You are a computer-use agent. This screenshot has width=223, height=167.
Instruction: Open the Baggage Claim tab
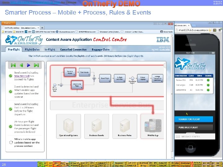tap(101, 49)
